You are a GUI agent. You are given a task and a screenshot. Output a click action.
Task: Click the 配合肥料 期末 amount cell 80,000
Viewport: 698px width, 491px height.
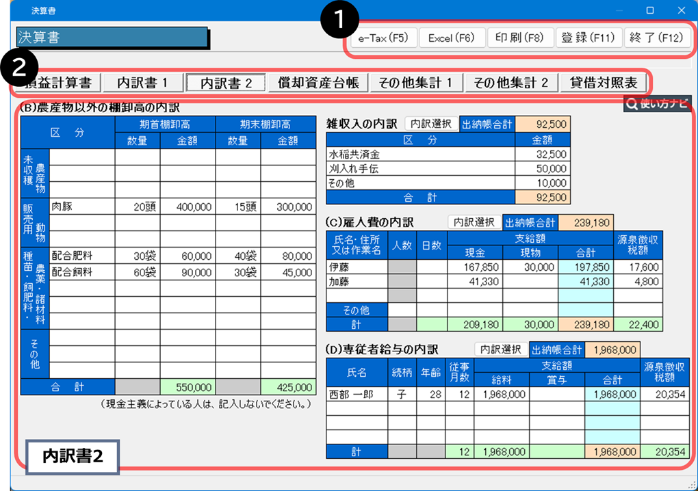[x=288, y=256]
